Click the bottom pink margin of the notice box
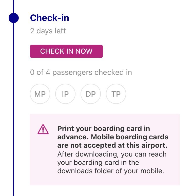 105,181
